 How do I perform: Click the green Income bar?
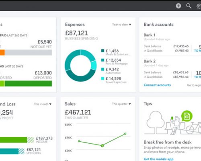[13, 140]
